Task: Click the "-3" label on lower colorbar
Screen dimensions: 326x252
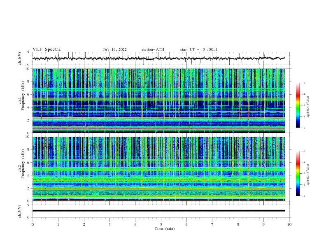Action: (303, 151)
